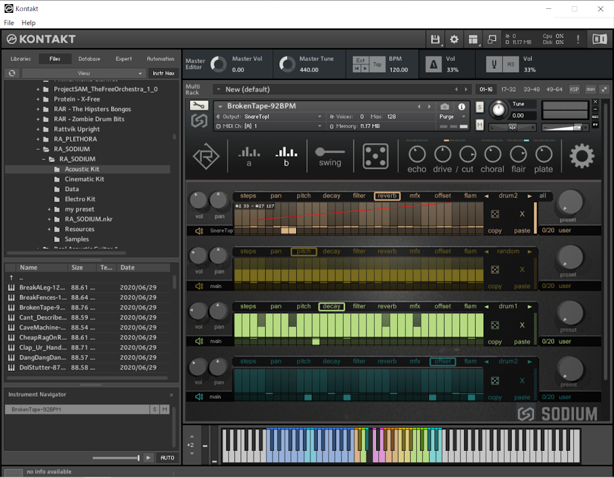Solo the instrument with S button
The image size is (614, 478).
coord(480,107)
